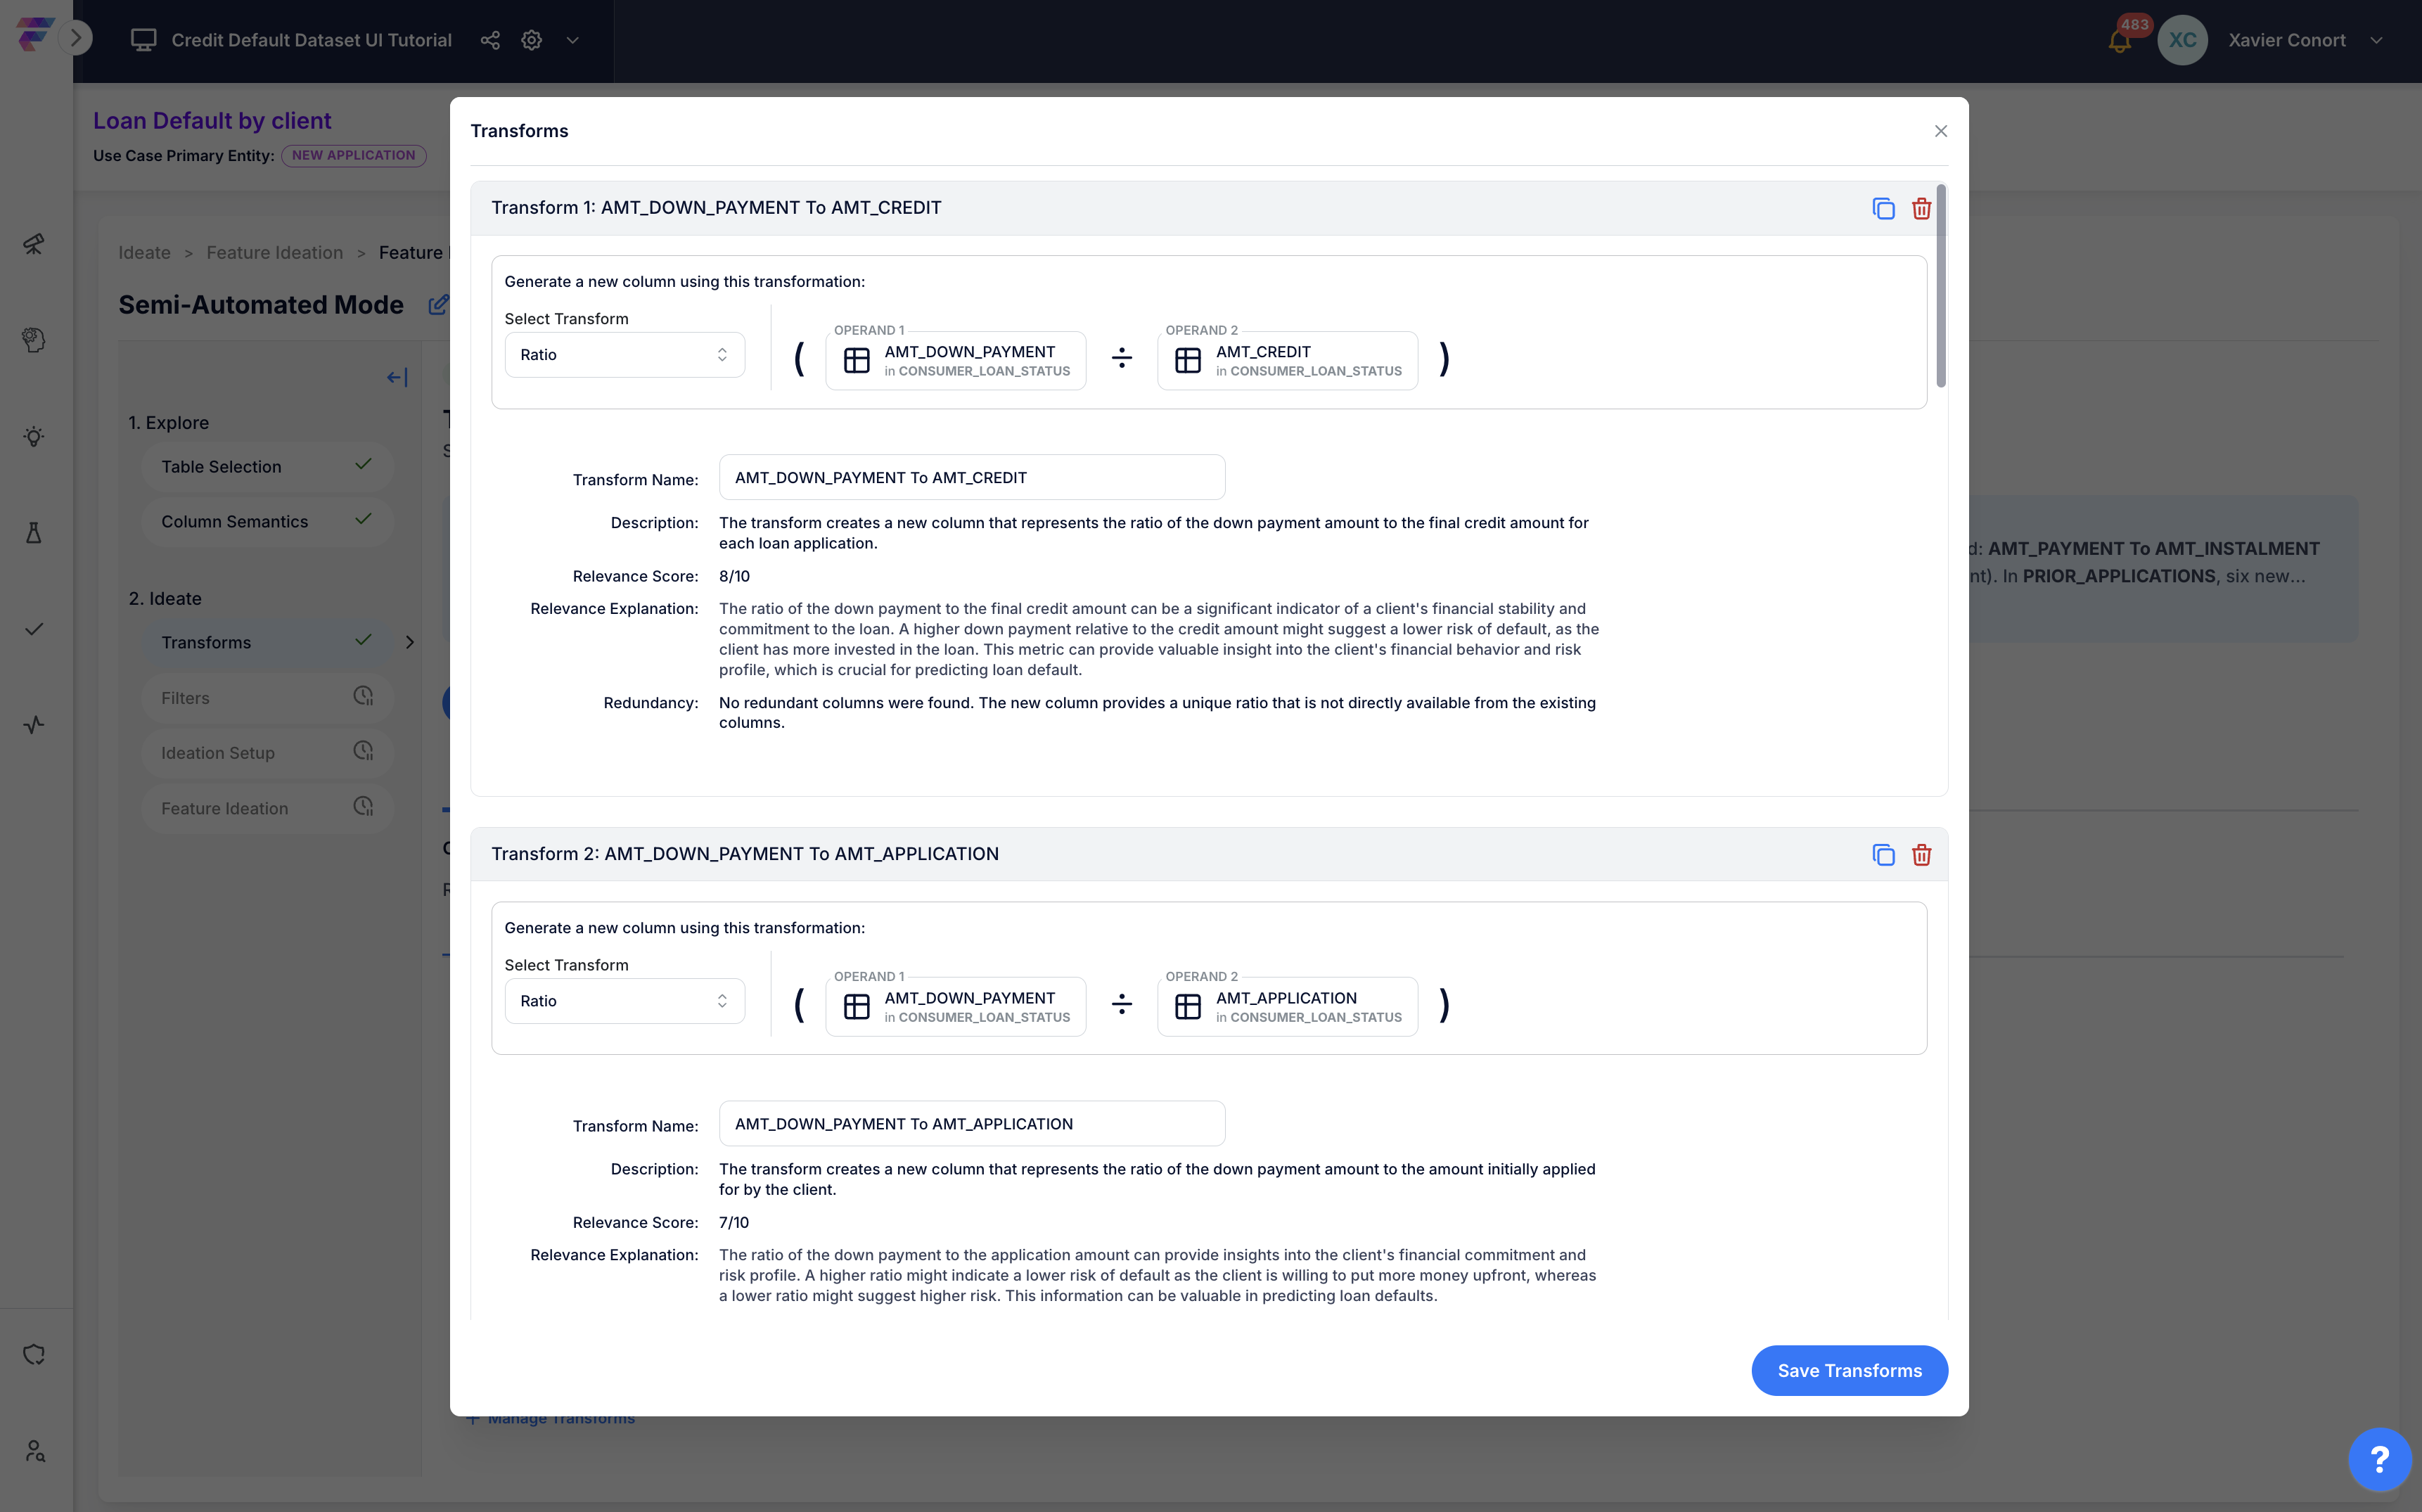The image size is (2422, 1512).
Task: Open the checkmark approve icon in sidebar
Action: click(x=34, y=629)
